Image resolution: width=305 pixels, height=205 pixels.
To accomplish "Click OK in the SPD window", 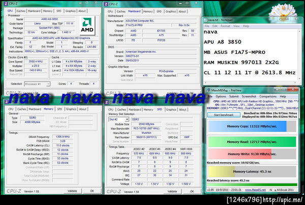I will (192, 191).
